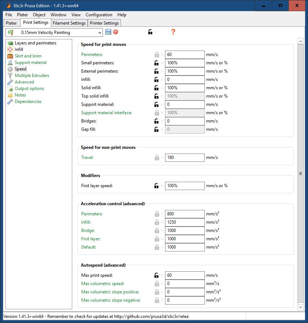Switch to the Filament Settings tab
The height and width of the screenshot is (323, 308).
click(x=69, y=23)
